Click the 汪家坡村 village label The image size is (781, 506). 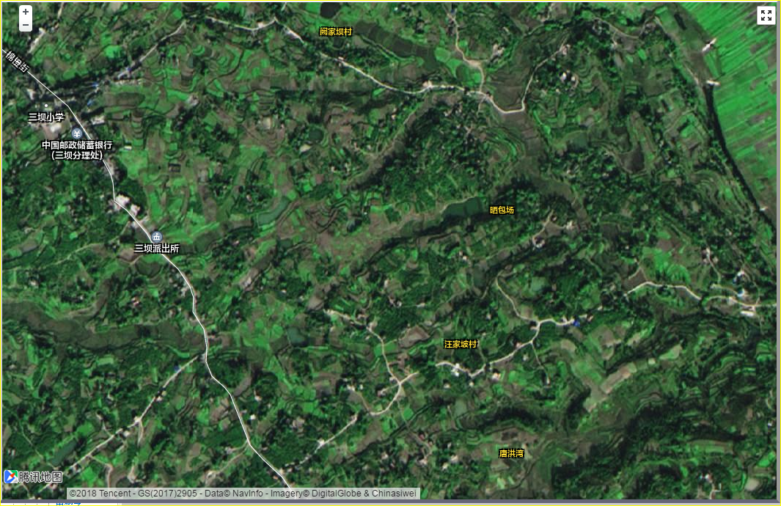pyautogui.click(x=461, y=344)
